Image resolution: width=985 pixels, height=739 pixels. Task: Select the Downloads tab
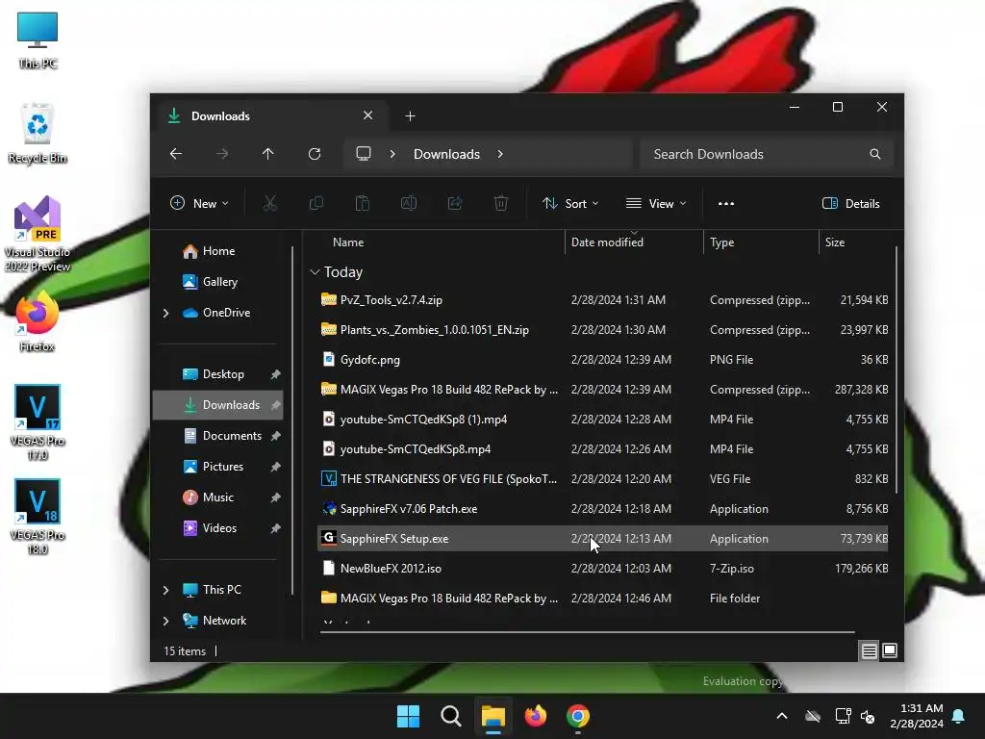coord(270,116)
